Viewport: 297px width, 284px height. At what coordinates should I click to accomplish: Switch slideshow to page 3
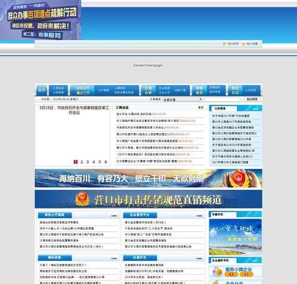[x=88, y=162]
